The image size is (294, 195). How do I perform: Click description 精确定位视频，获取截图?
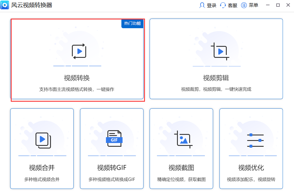182,180
